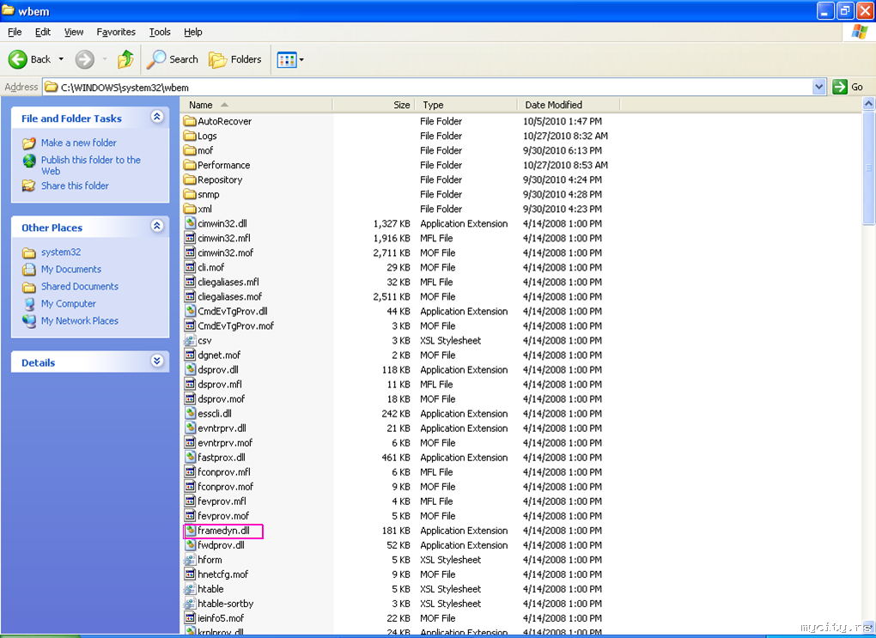Select the csv stylesheet icon
This screenshot has width=876, height=638.
coord(191,340)
